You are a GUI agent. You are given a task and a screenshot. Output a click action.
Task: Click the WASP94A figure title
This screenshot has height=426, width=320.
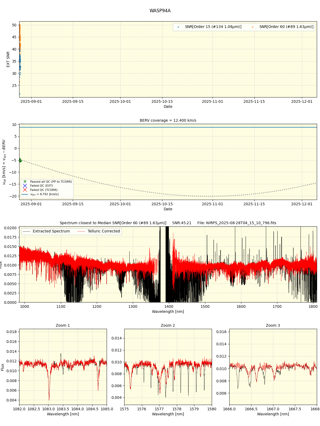(x=160, y=11)
